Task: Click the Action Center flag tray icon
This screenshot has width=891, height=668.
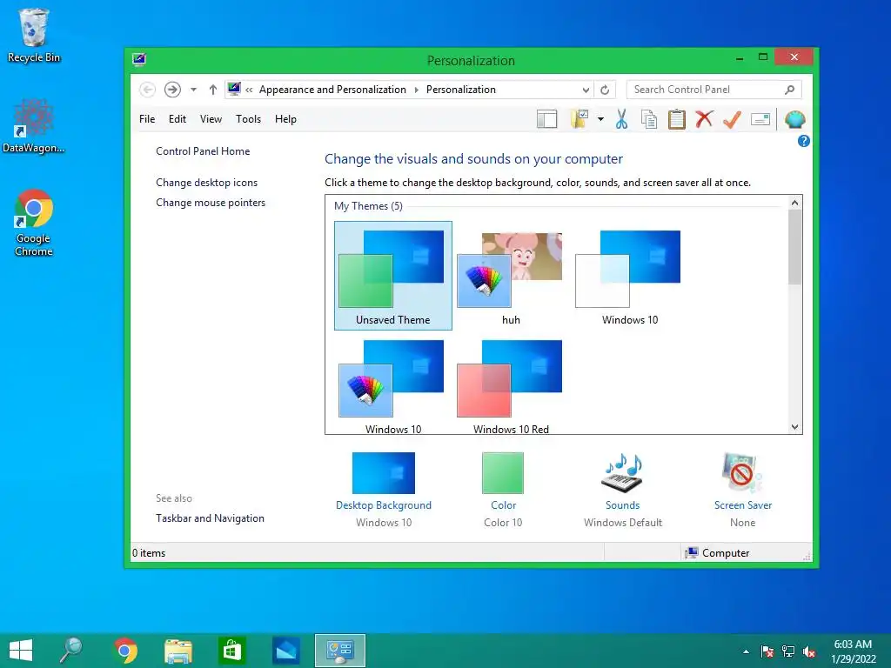Action: pos(767,651)
